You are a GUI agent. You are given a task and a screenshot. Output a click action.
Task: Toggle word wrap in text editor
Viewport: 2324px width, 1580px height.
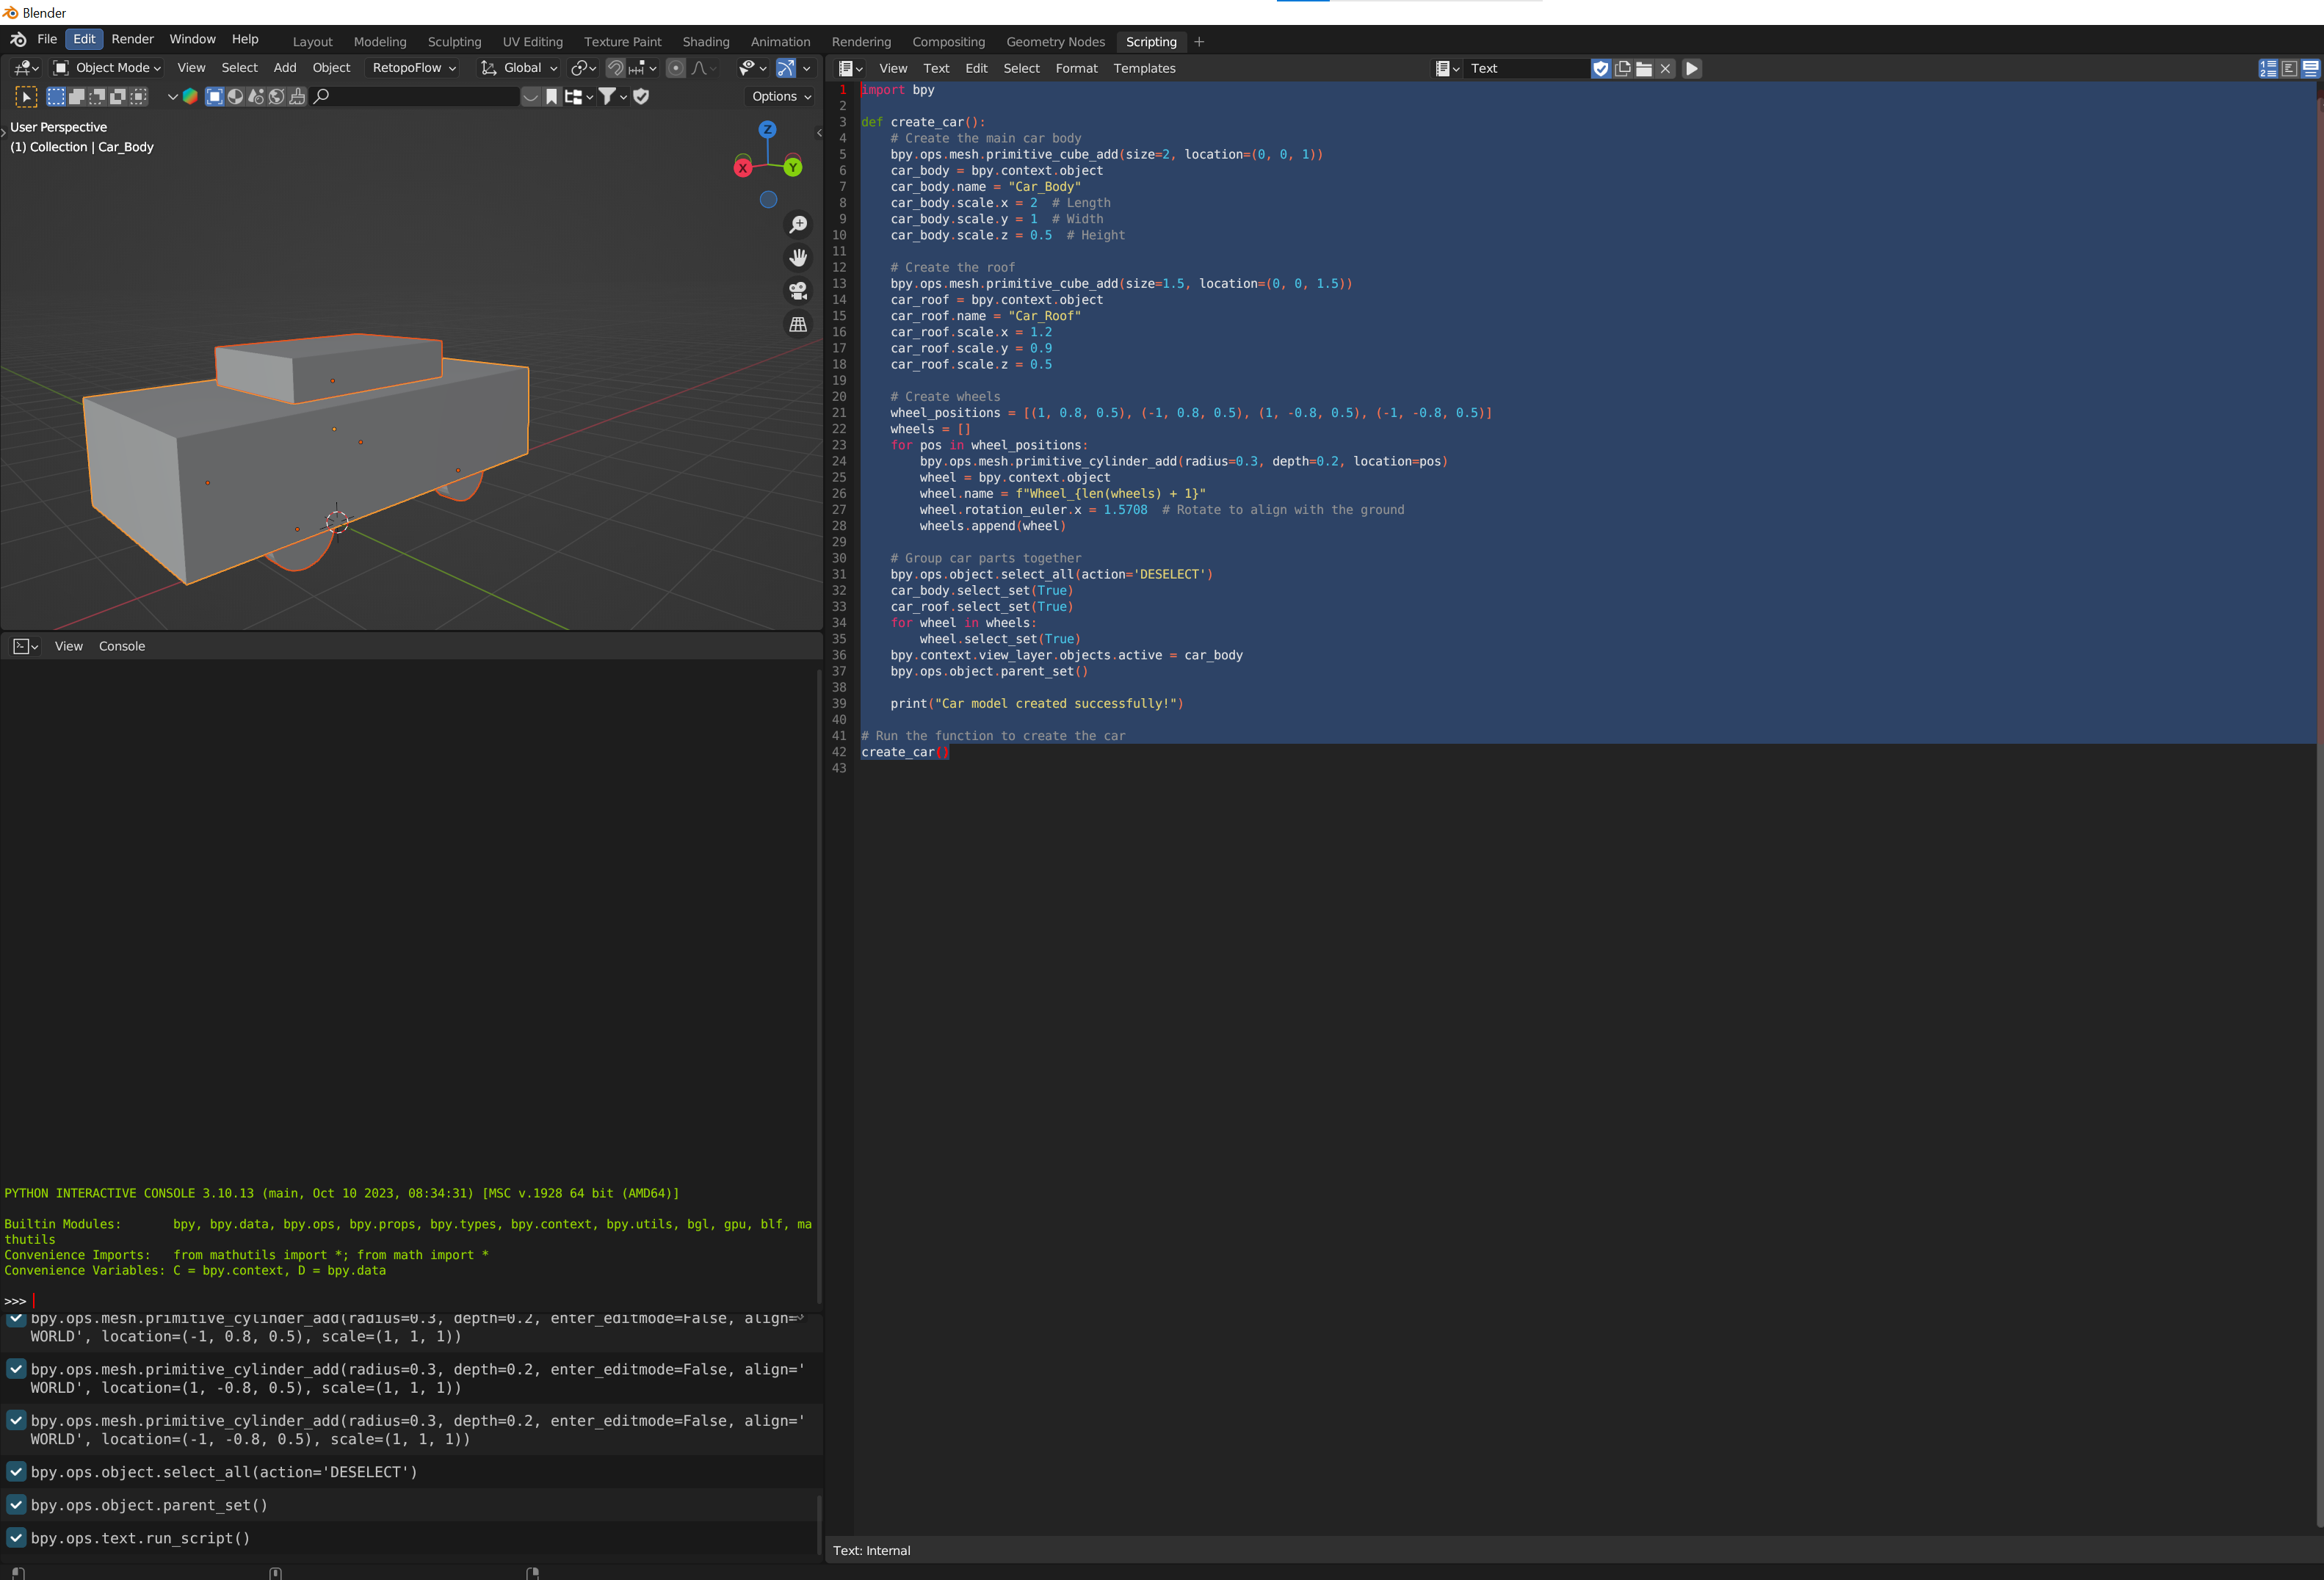click(x=2288, y=68)
